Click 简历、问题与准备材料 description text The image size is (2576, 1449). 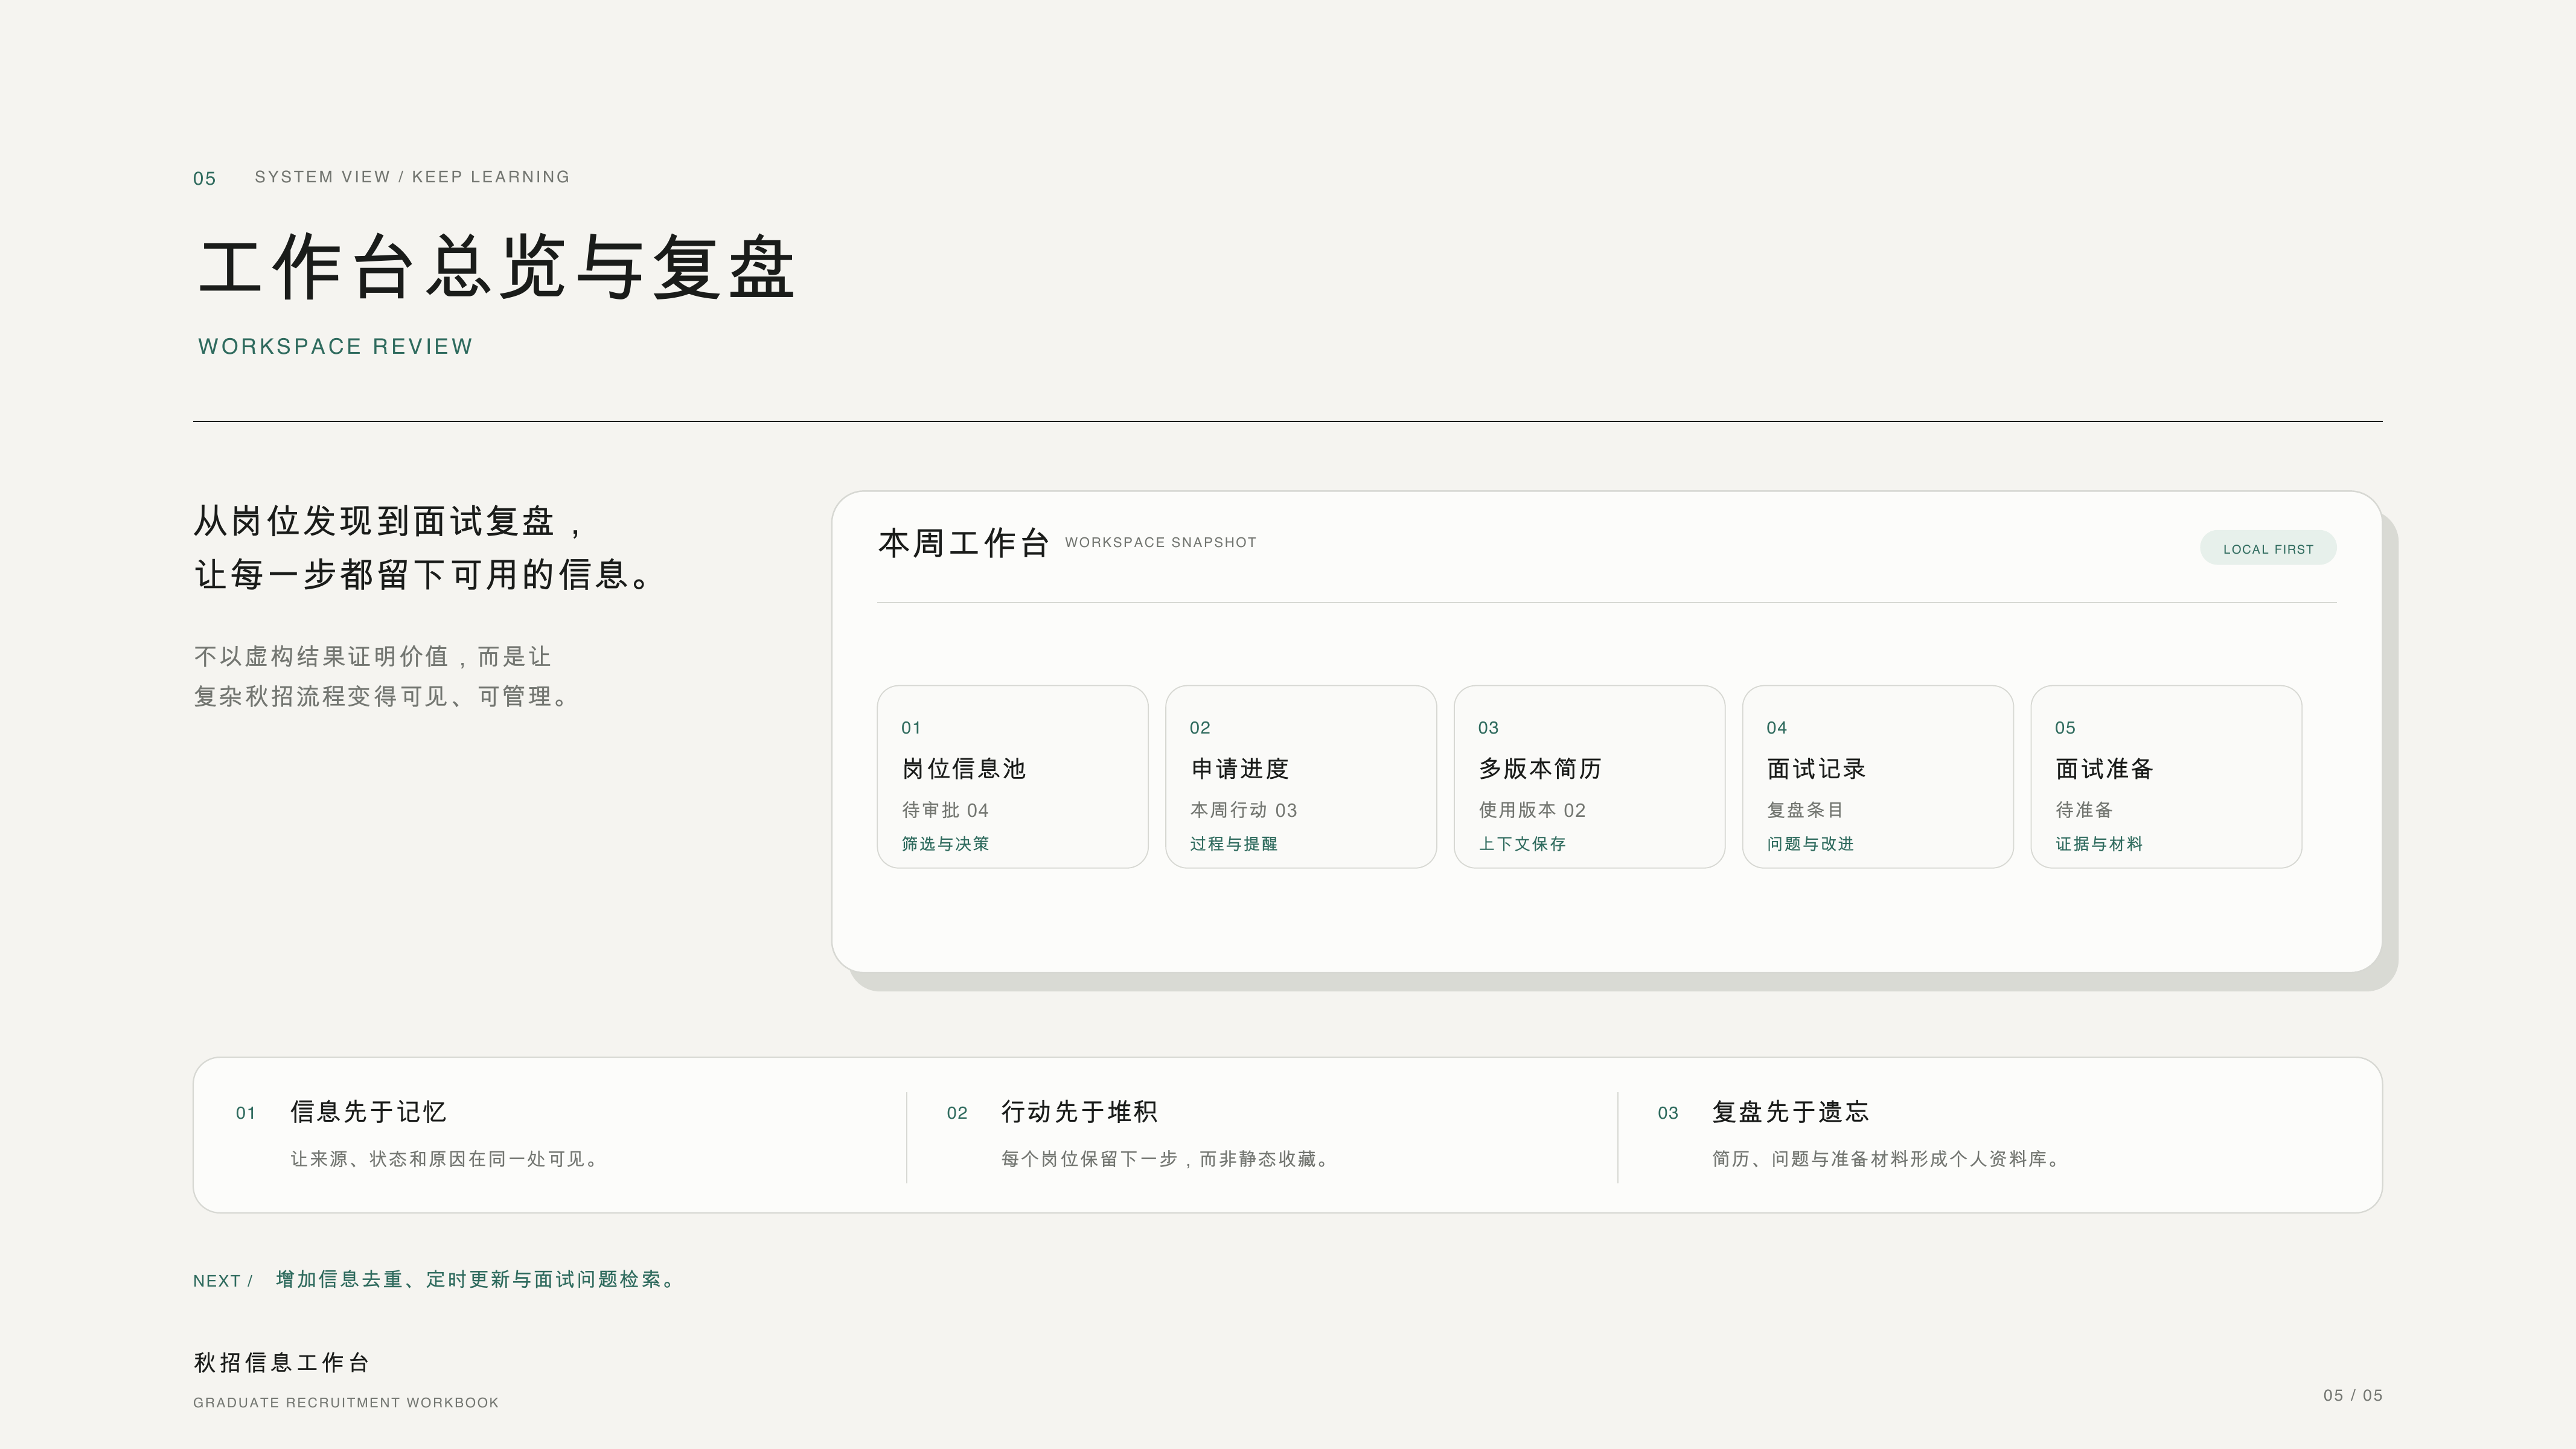[x=1886, y=1159]
